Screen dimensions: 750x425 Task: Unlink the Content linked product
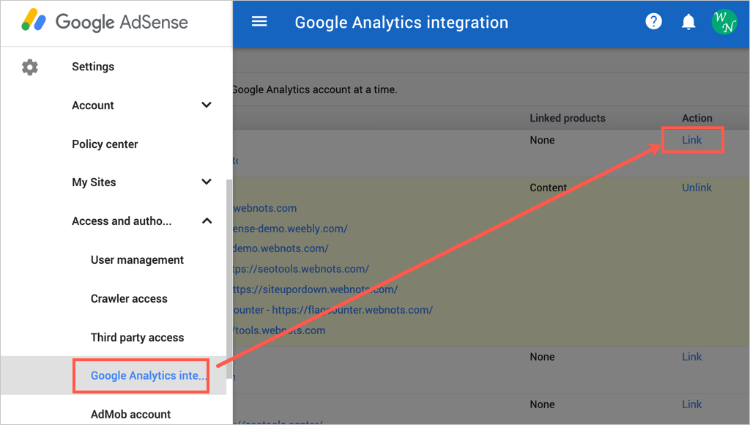click(697, 187)
